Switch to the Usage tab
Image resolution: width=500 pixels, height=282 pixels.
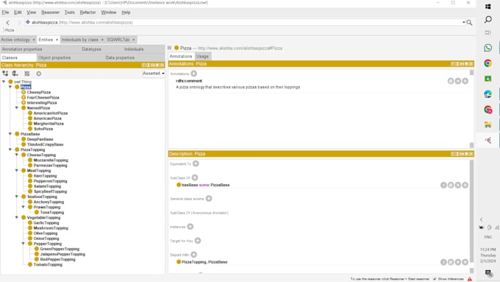(202, 56)
